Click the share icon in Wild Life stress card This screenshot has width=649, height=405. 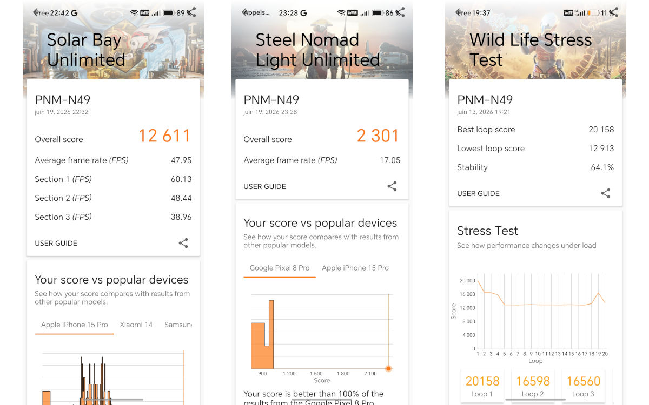pyautogui.click(x=606, y=193)
